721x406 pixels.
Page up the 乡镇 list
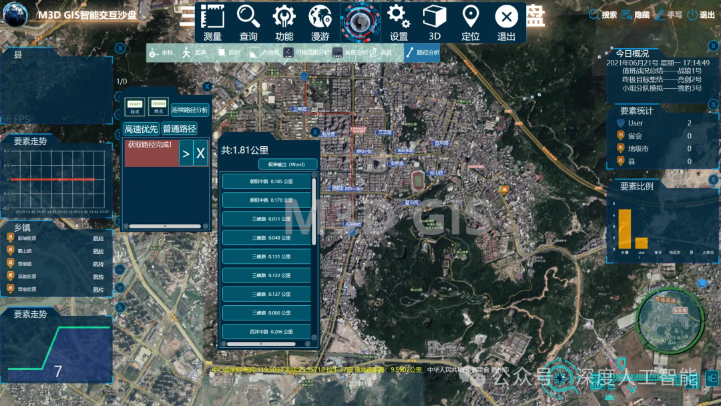(120, 269)
